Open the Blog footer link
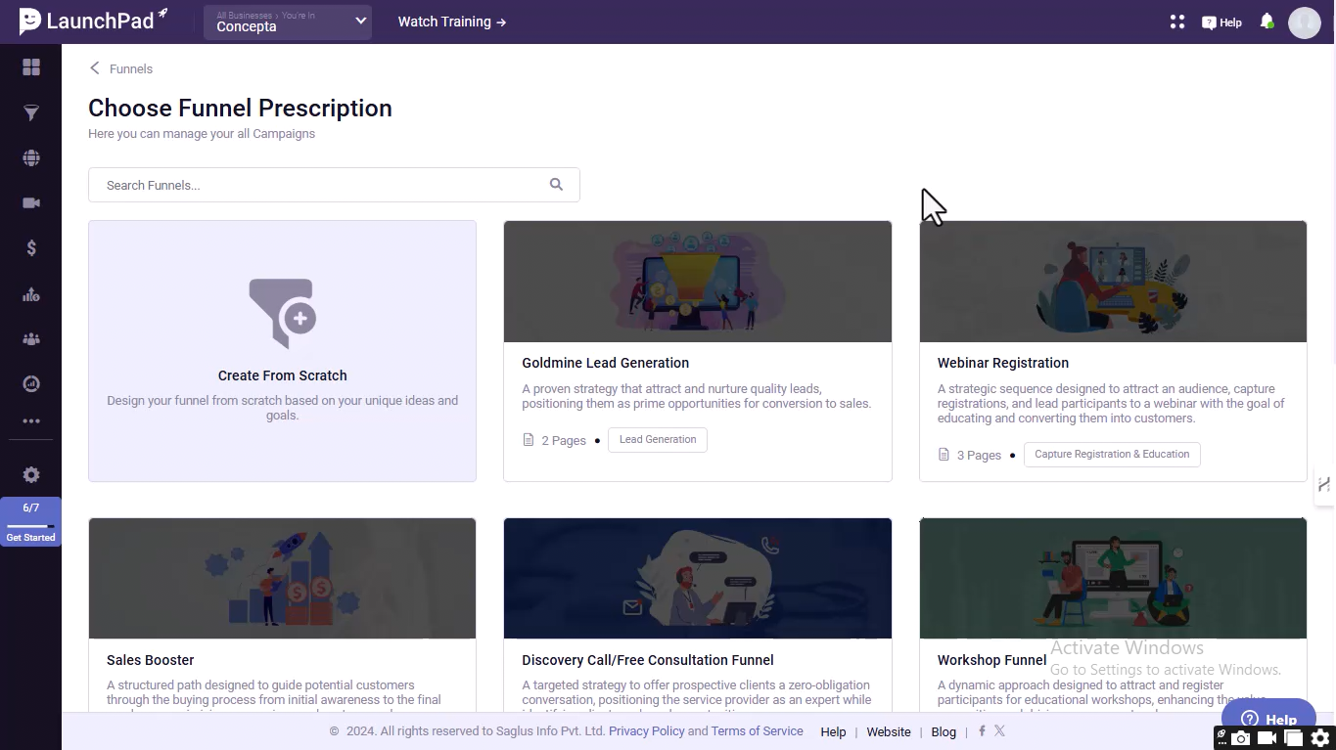The width and height of the screenshot is (1336, 750). click(944, 731)
